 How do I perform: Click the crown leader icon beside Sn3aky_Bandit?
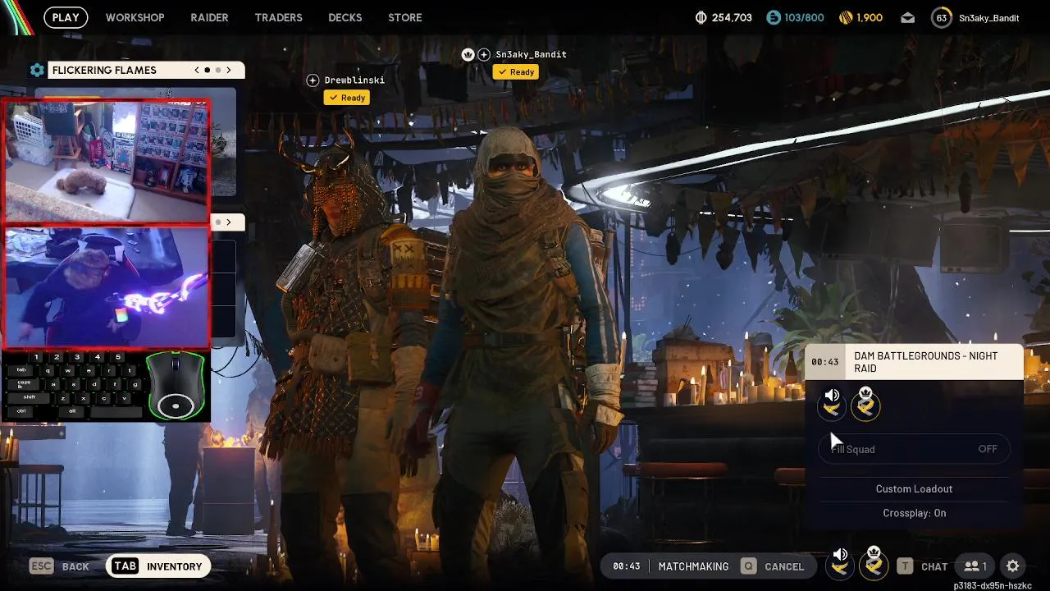pyautogui.click(x=468, y=54)
